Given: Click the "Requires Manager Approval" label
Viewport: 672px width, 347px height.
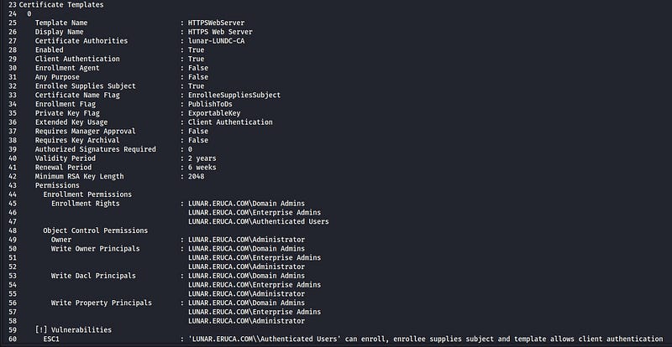Looking at the screenshot, I should [x=86, y=132].
